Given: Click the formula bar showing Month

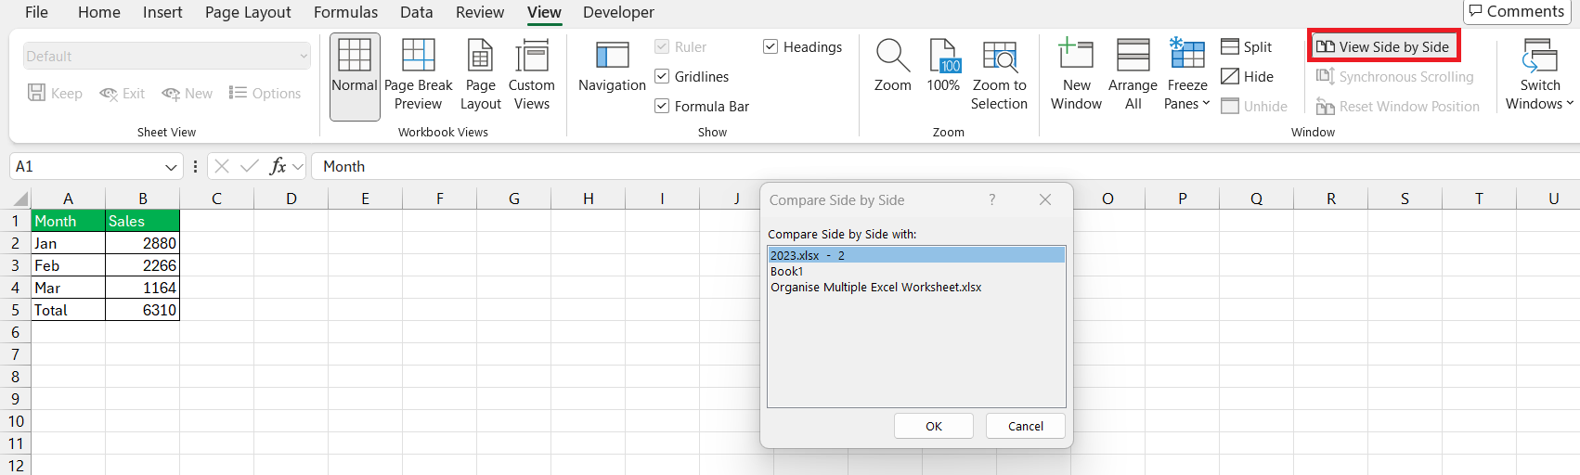Looking at the screenshot, I should click(945, 166).
